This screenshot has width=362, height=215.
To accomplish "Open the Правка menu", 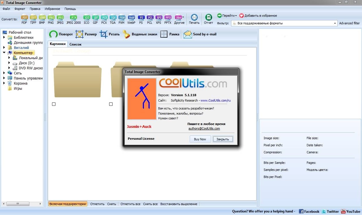I will pos(35,9).
